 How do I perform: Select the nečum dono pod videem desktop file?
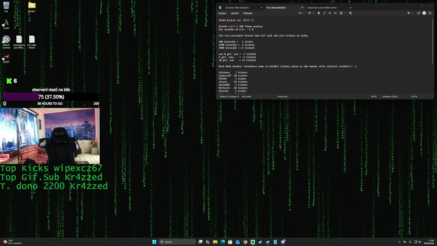pos(19,42)
